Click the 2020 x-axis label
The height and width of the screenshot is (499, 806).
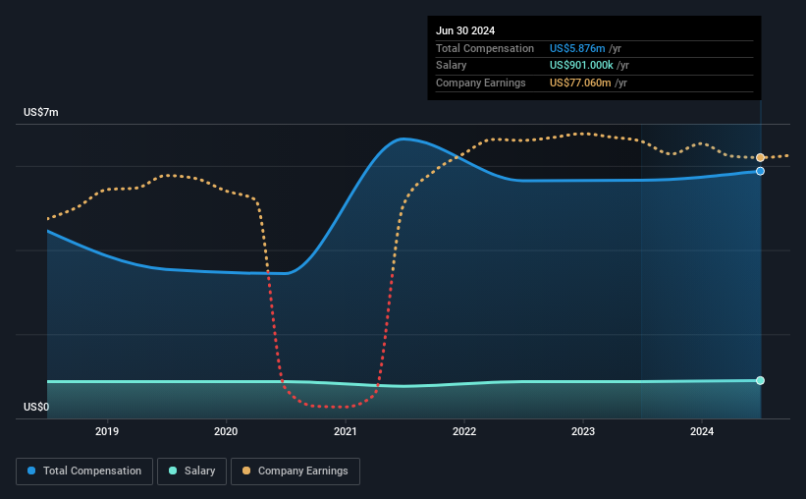coord(226,431)
